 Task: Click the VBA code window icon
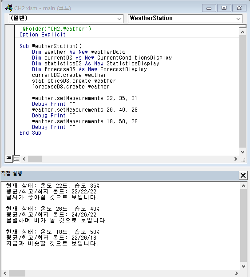pyautogui.click(x=9, y=8)
